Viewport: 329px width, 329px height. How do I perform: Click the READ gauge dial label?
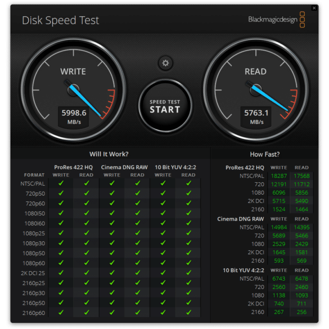point(255,71)
